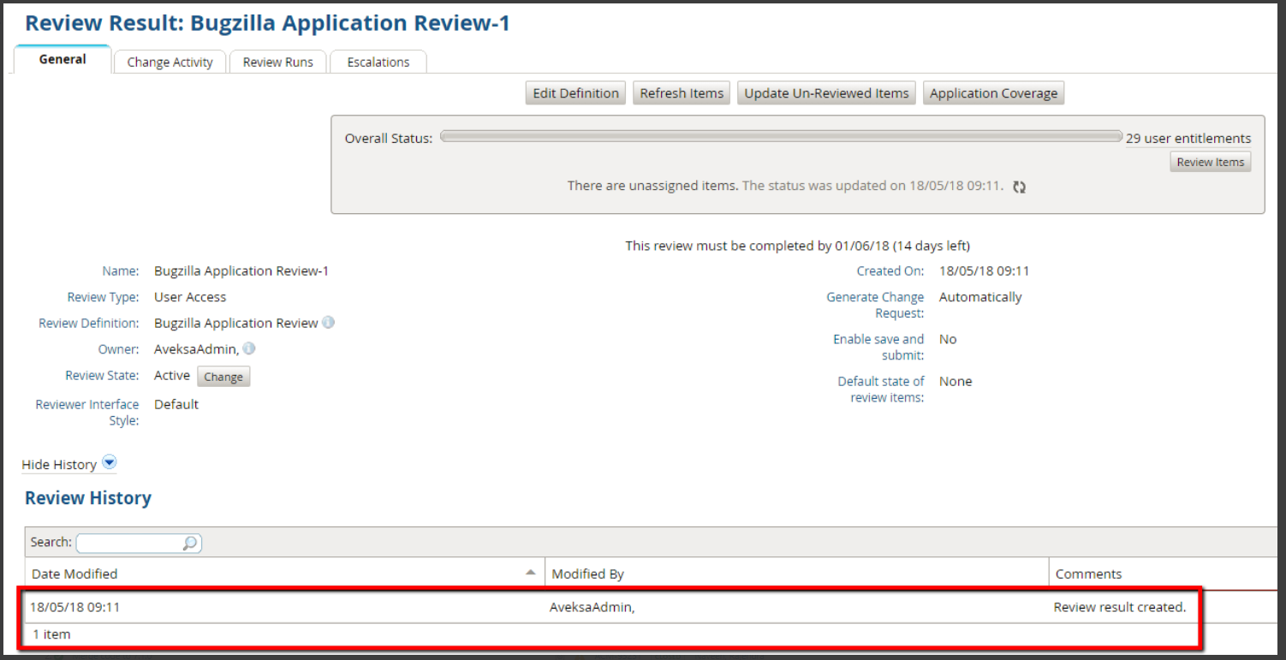Open Application Coverage

993,93
